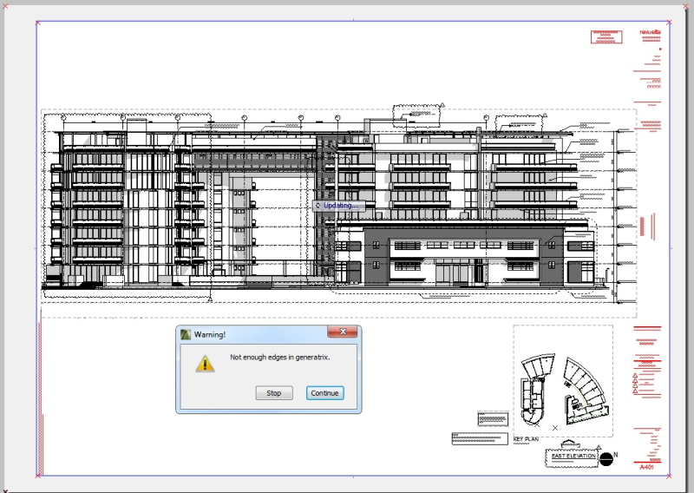Select the east elevation drawing of the building
This screenshot has height=493, width=694.
339,213
